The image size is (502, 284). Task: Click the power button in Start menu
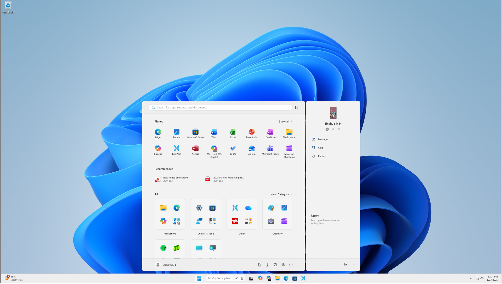pyautogui.click(x=291, y=265)
